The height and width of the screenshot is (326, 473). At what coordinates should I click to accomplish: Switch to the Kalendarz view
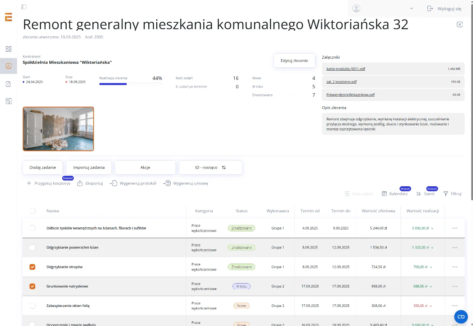point(395,193)
